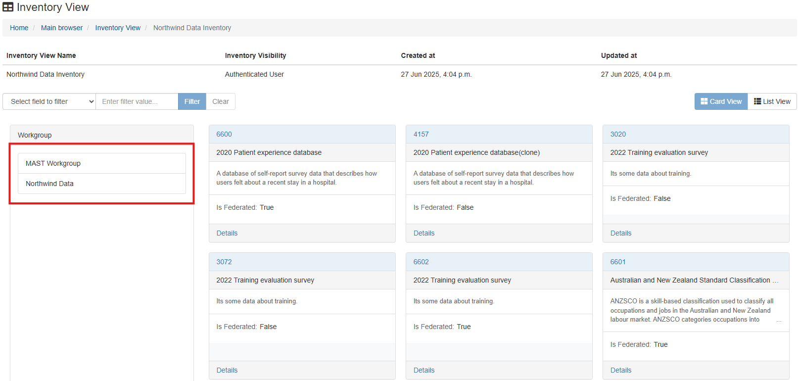This screenshot has width=798, height=381.
Task: Open record ID 6601 link
Action: [x=618, y=262]
